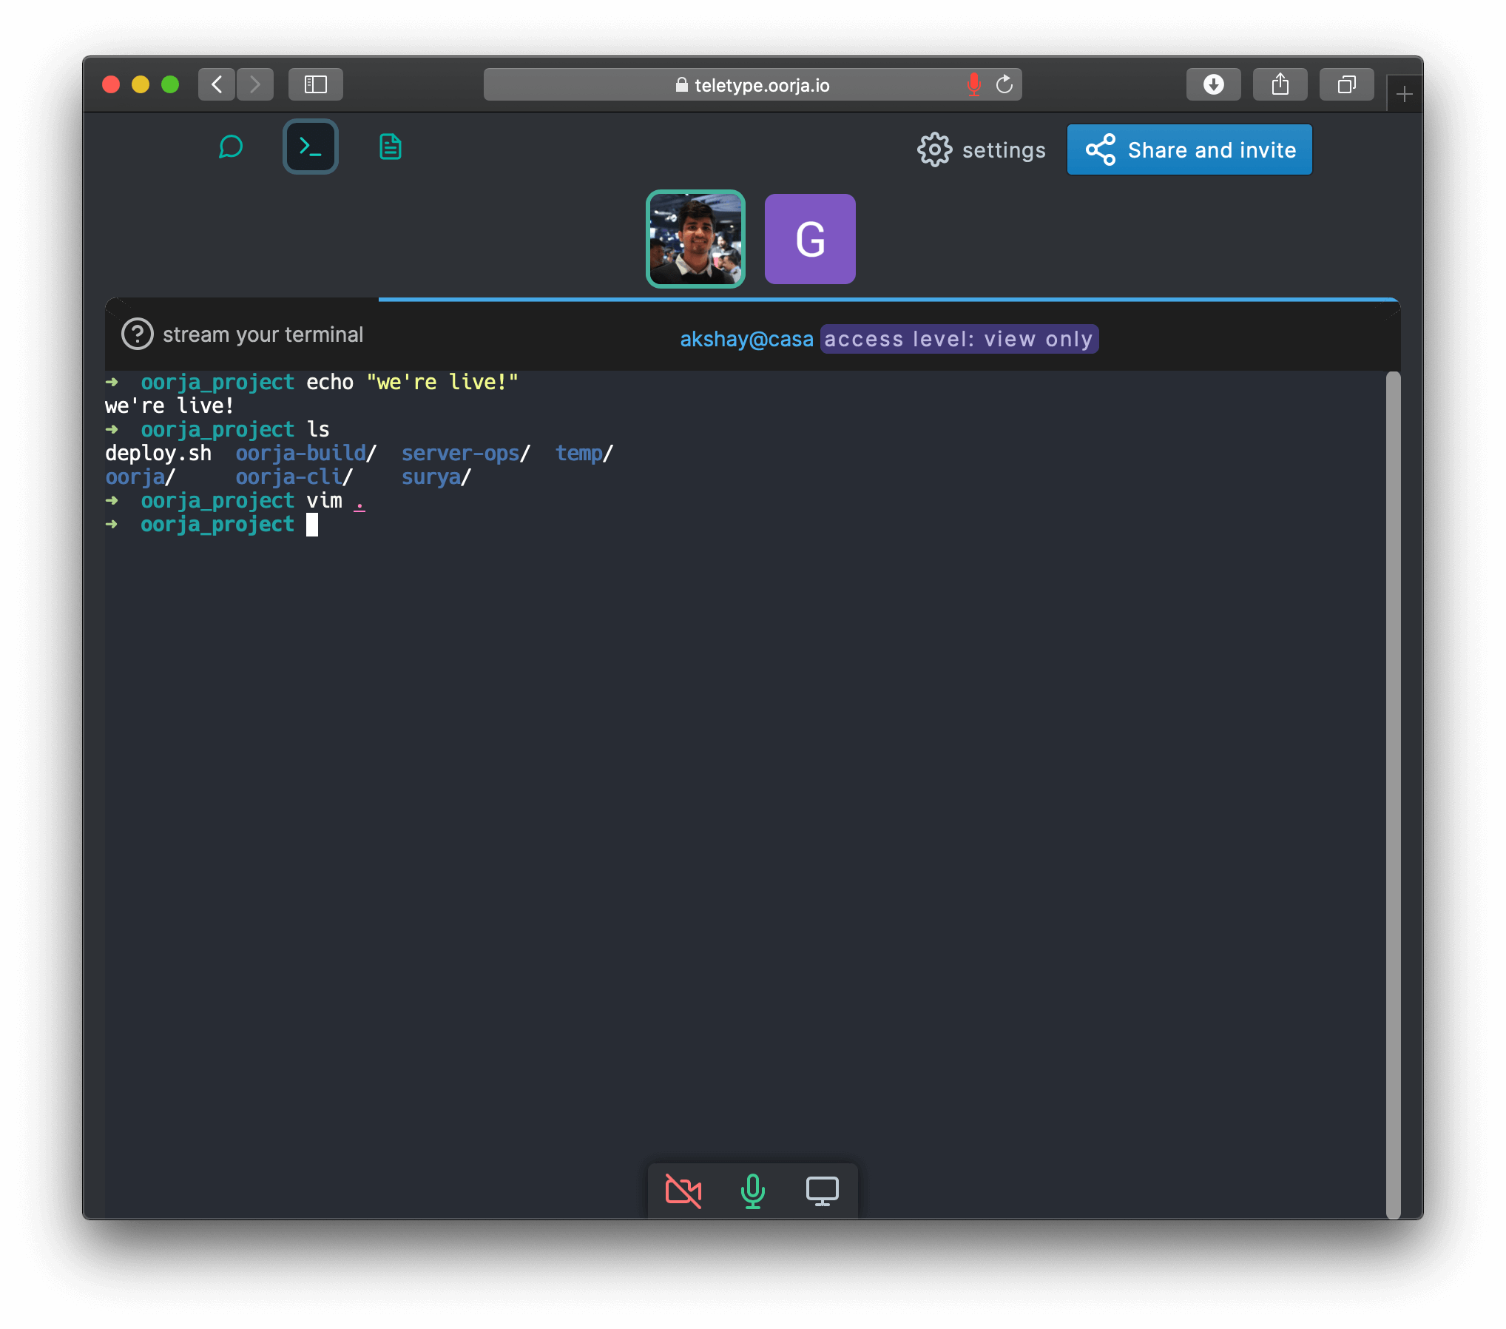Start screen sharing with monitor icon
1506x1329 pixels.
tap(822, 1191)
